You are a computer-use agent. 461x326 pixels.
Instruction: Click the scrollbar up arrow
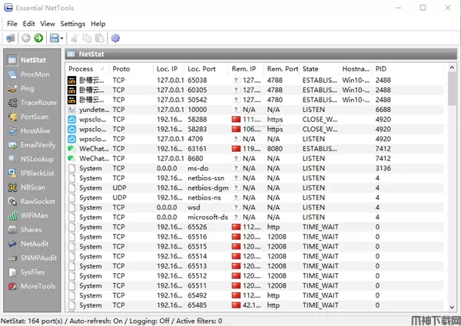click(453, 68)
